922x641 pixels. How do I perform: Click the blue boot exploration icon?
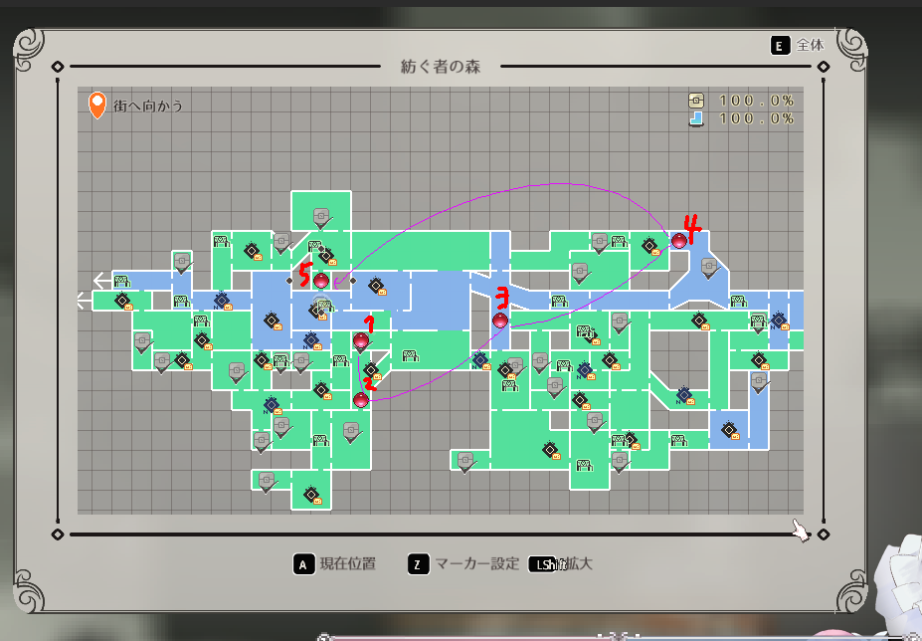click(x=696, y=118)
